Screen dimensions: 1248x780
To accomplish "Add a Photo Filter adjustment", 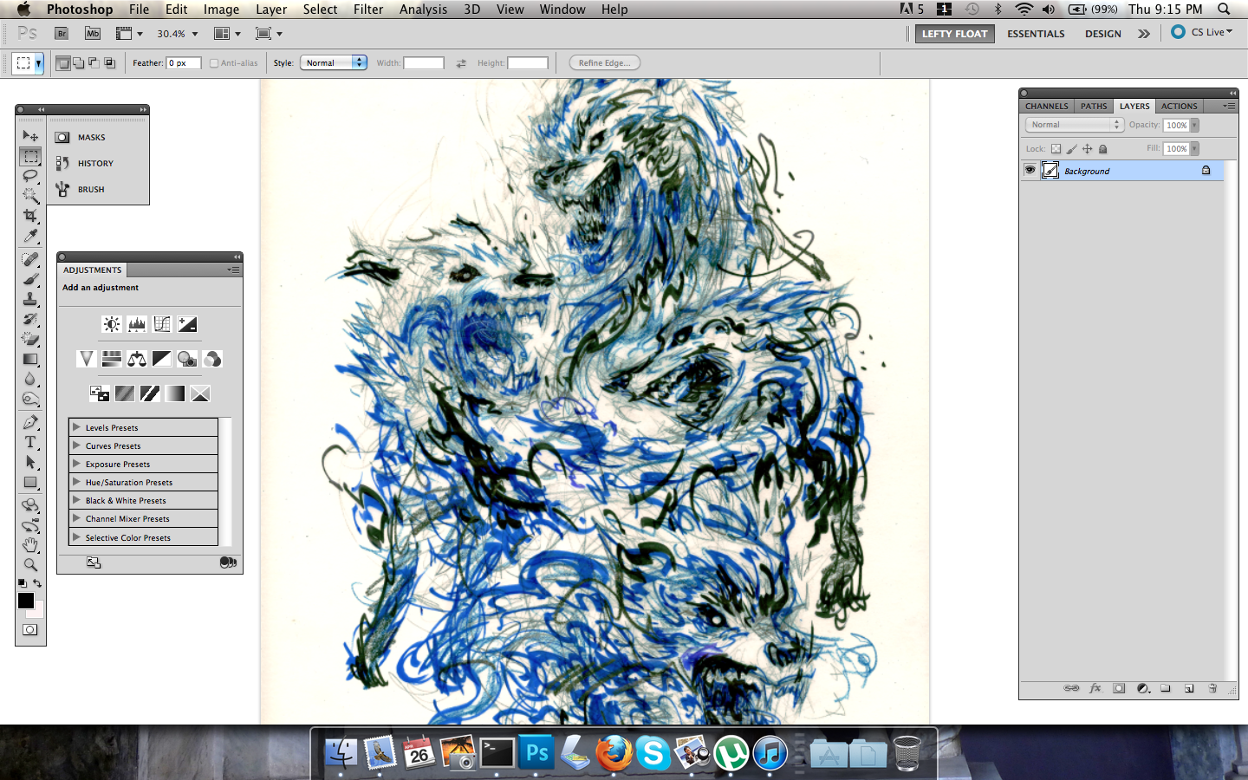I will tap(187, 359).
